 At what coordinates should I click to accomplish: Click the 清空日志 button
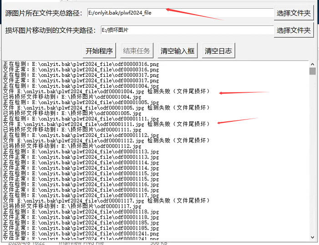[218, 50]
